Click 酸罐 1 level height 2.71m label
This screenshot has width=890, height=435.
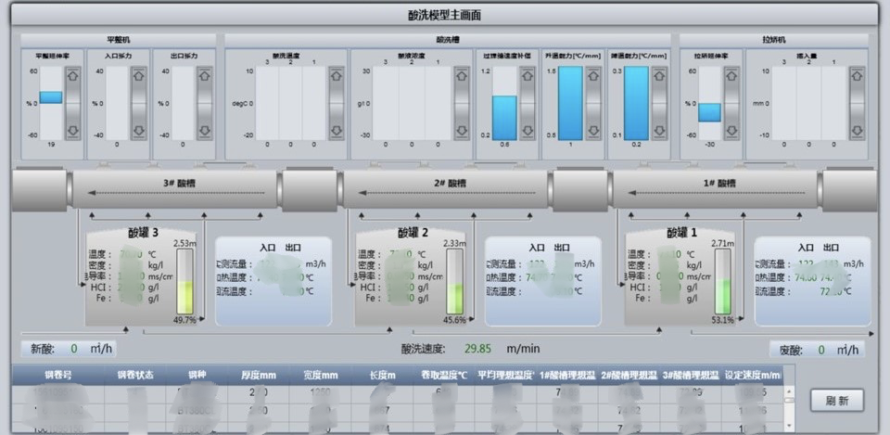coord(722,242)
